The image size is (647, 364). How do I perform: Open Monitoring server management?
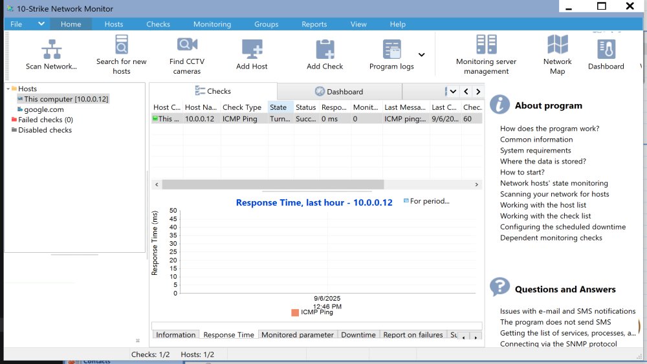point(486,45)
